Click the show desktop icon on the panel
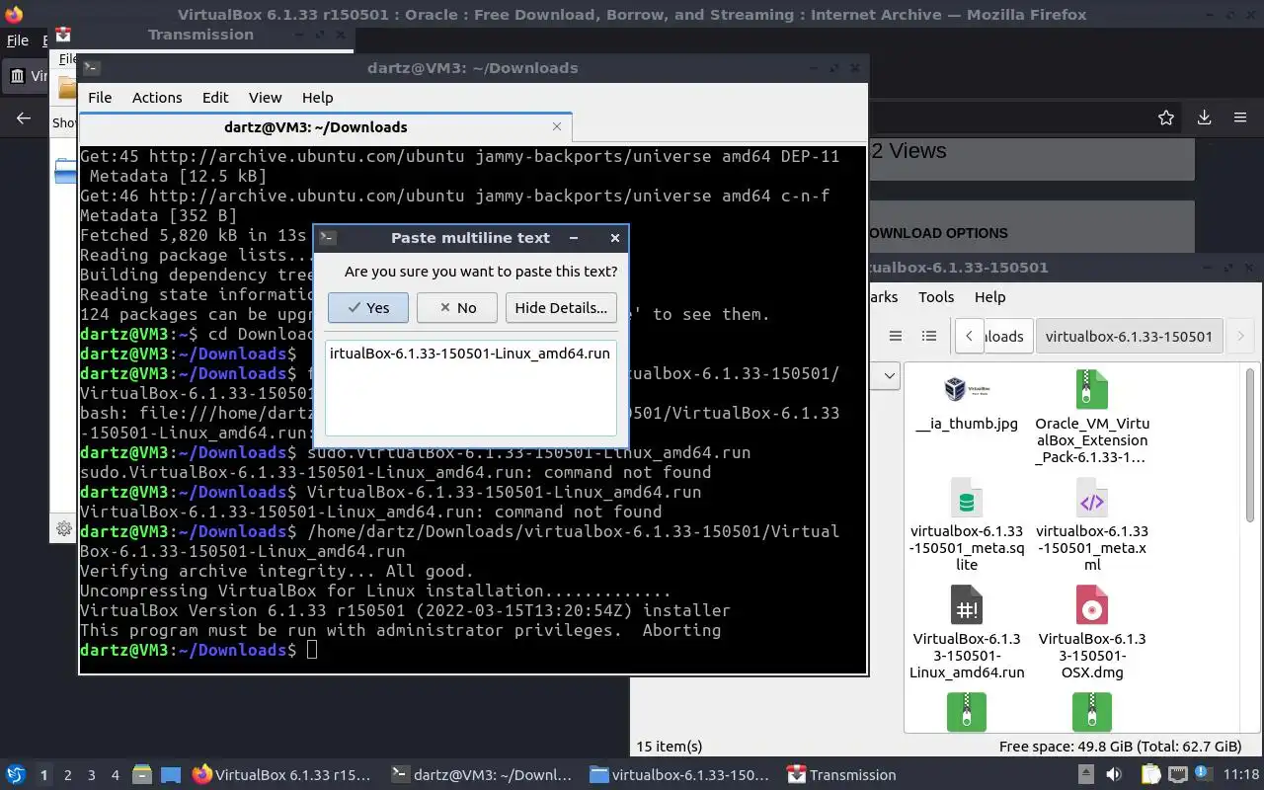The height and width of the screenshot is (790, 1264). (170, 775)
